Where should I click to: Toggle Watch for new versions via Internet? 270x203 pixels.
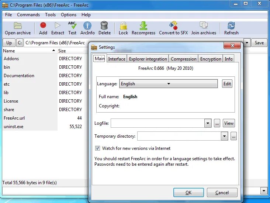[x=97, y=148]
